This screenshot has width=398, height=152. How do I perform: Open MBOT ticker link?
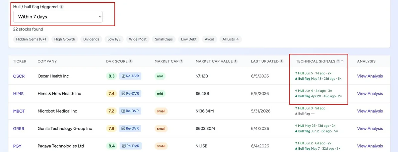pyautogui.click(x=19, y=111)
